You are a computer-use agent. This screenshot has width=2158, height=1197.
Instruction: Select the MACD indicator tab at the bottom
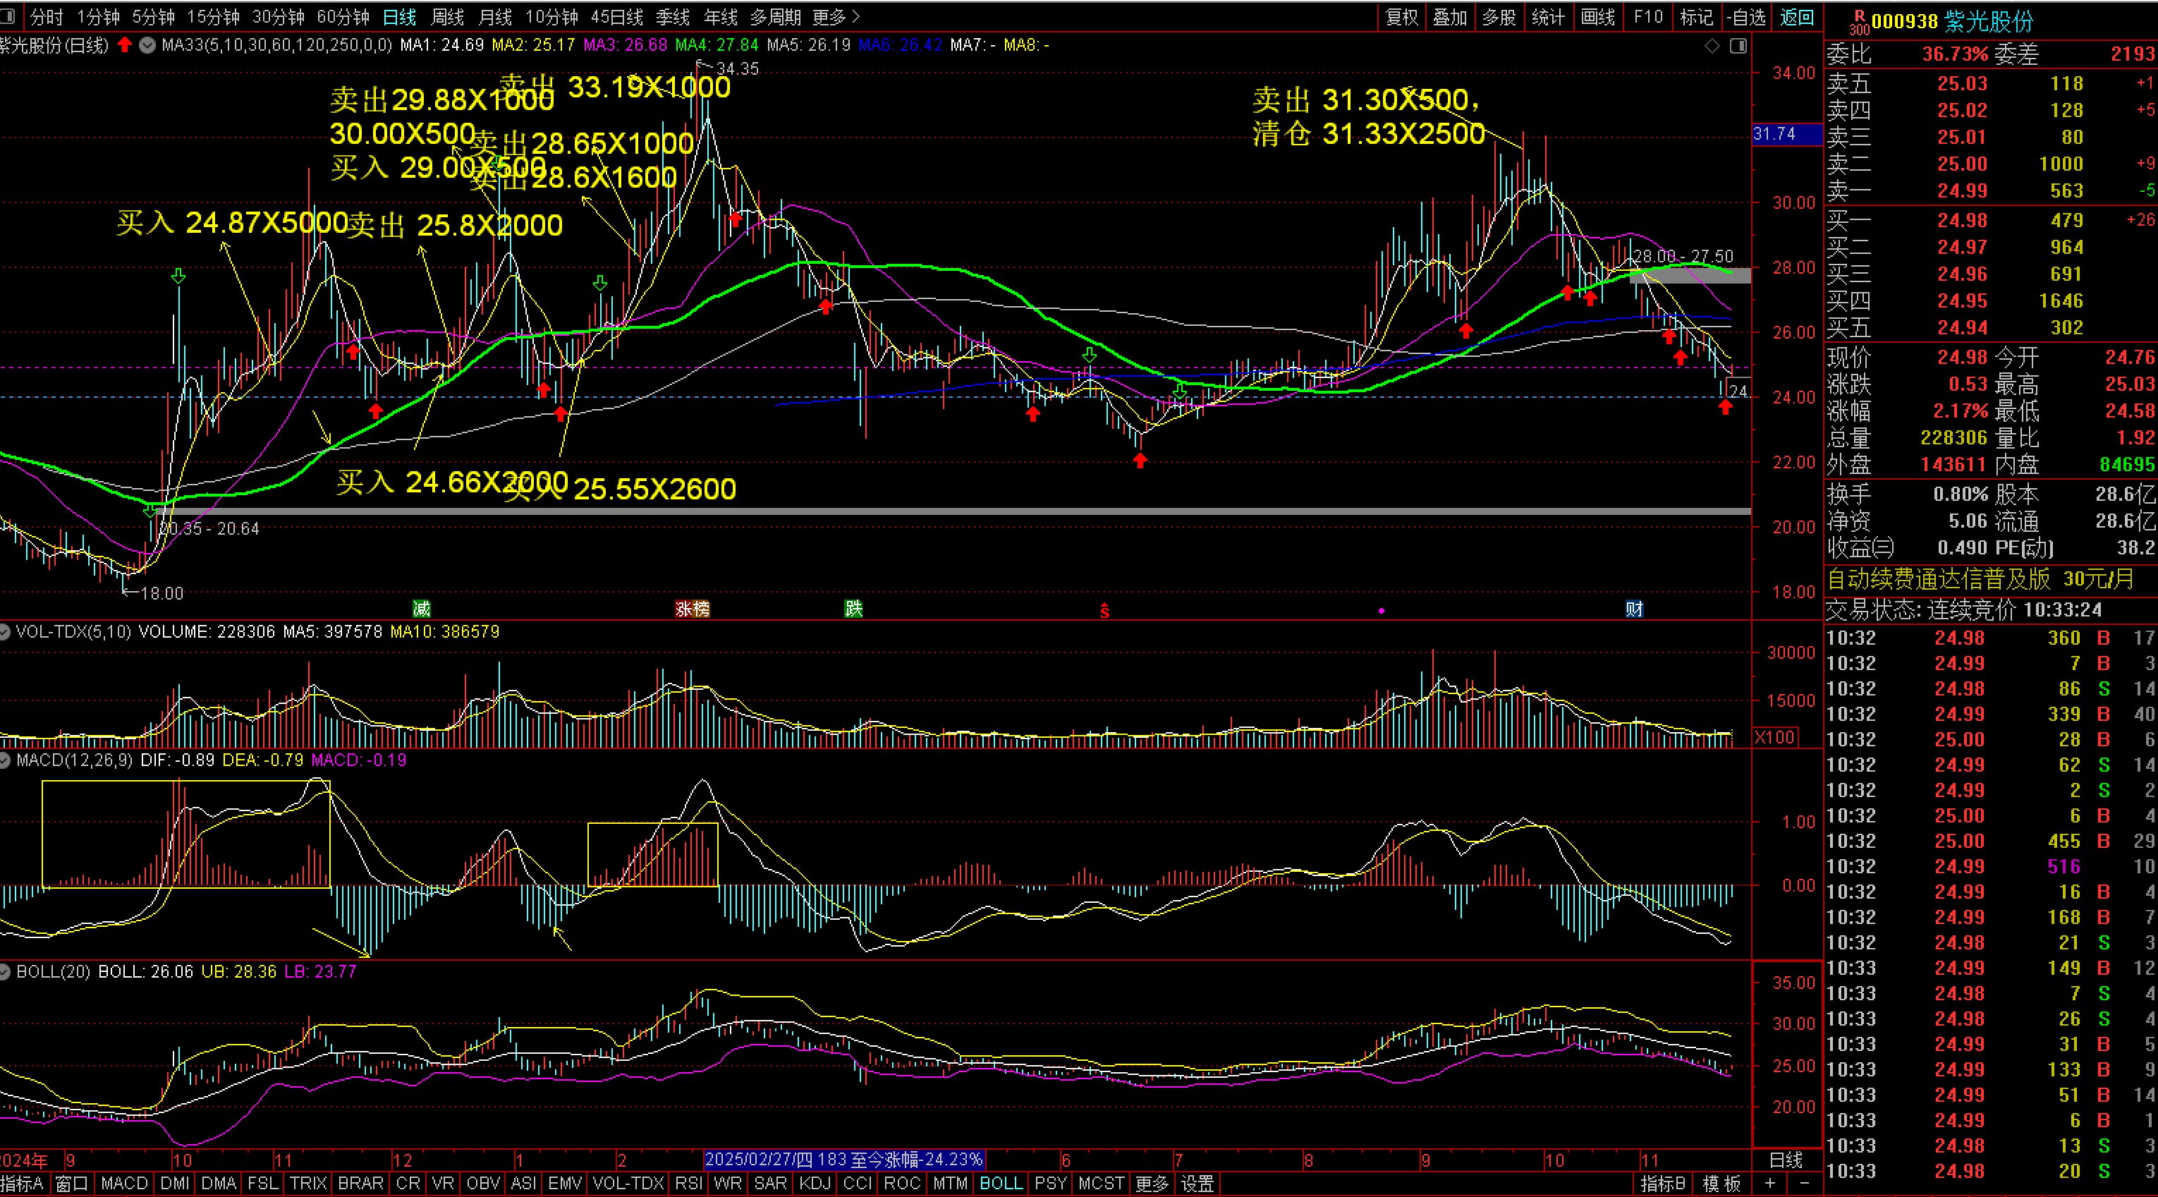click(124, 1184)
